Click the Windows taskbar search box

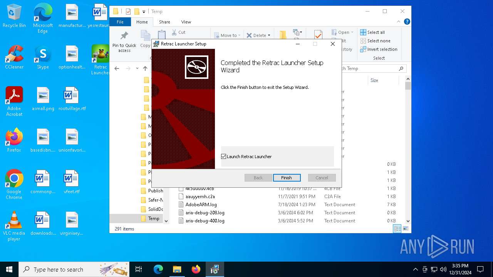click(74, 269)
